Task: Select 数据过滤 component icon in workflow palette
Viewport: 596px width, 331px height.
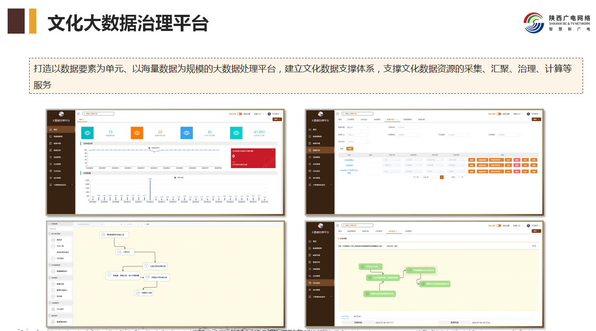Action: [53, 284]
